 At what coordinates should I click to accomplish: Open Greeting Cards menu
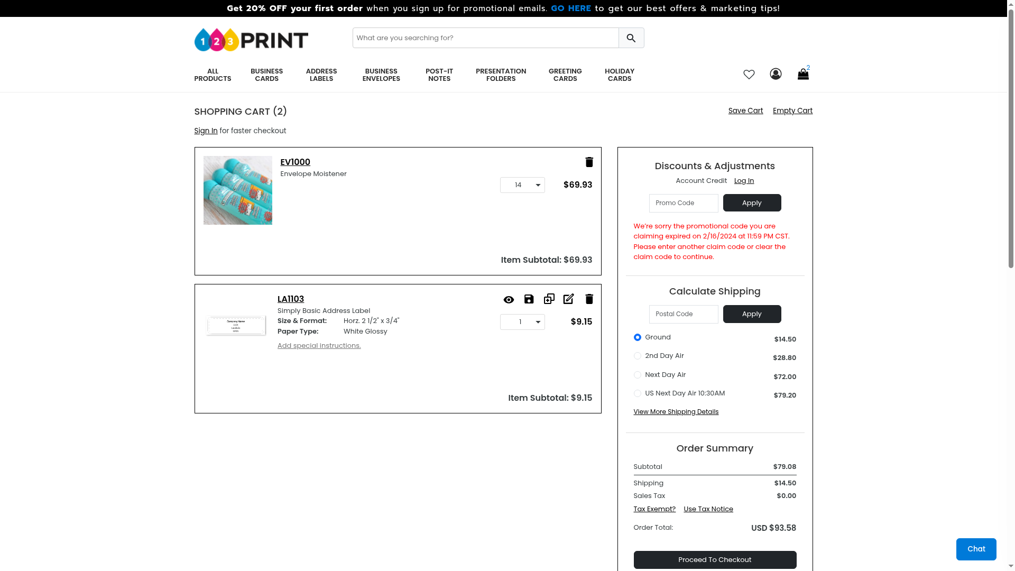565,75
